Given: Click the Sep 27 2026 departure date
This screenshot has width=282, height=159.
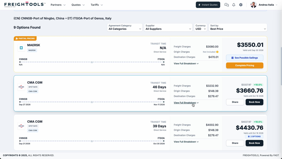Looking at the screenshot, I should [x=25, y=105].
